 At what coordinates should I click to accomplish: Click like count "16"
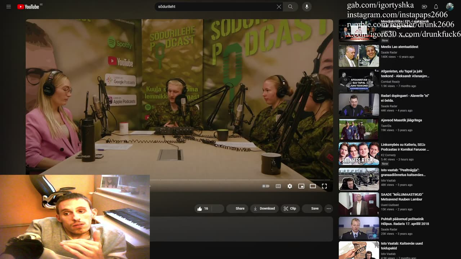[x=206, y=209]
